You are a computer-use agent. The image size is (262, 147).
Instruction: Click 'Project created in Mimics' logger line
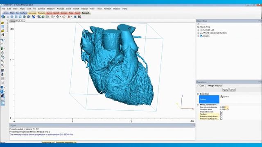point(24,129)
